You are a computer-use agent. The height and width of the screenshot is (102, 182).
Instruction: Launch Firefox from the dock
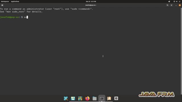click(87, 98)
